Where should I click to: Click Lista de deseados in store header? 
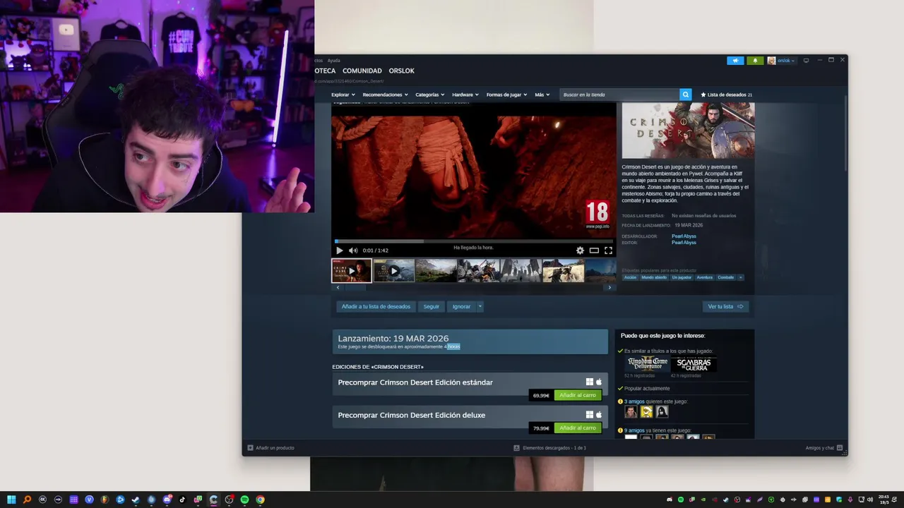(726, 95)
